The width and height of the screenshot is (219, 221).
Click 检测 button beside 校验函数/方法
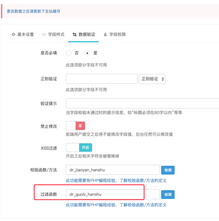coord(168,170)
